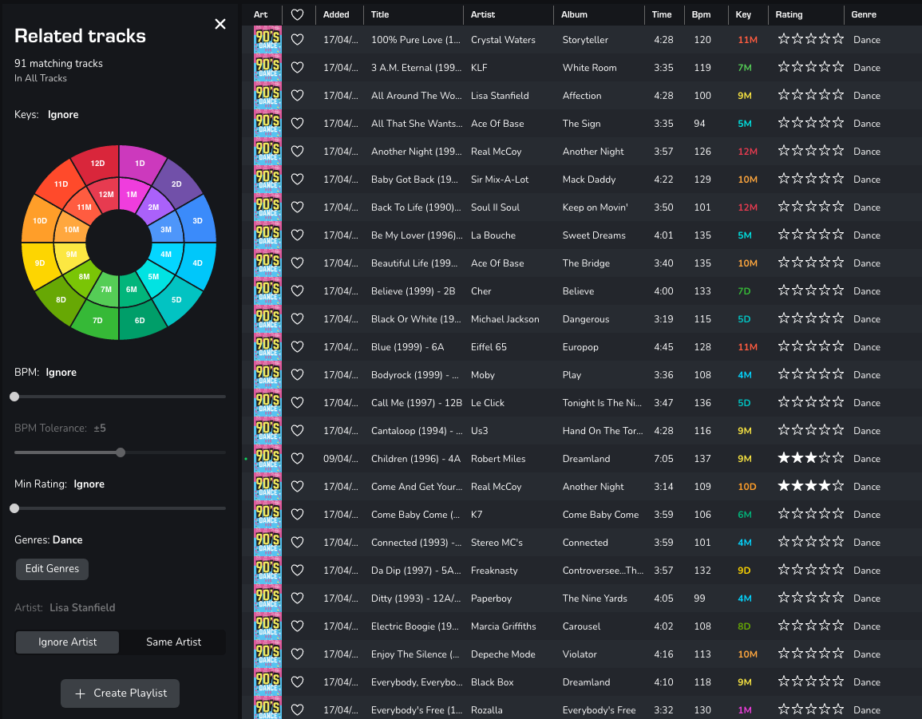922x719 pixels.
Task: Sort by the Time column header
Action: point(662,14)
